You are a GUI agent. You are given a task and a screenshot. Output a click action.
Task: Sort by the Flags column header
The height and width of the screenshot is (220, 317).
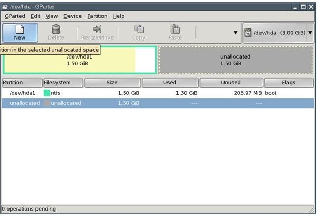[x=288, y=82]
